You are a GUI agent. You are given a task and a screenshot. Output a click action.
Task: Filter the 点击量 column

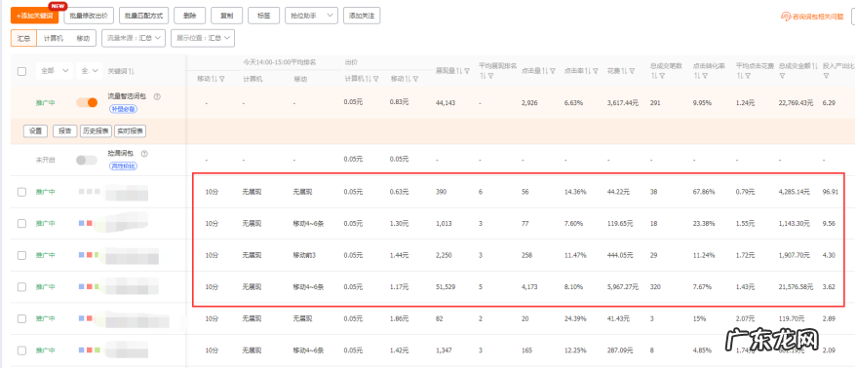click(552, 71)
